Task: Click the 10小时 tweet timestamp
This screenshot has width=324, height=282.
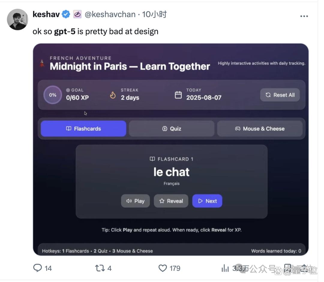Action: [154, 14]
